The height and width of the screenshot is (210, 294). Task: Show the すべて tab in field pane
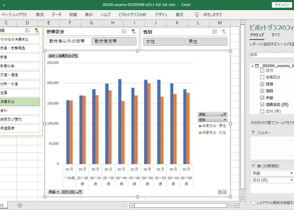click(x=276, y=35)
